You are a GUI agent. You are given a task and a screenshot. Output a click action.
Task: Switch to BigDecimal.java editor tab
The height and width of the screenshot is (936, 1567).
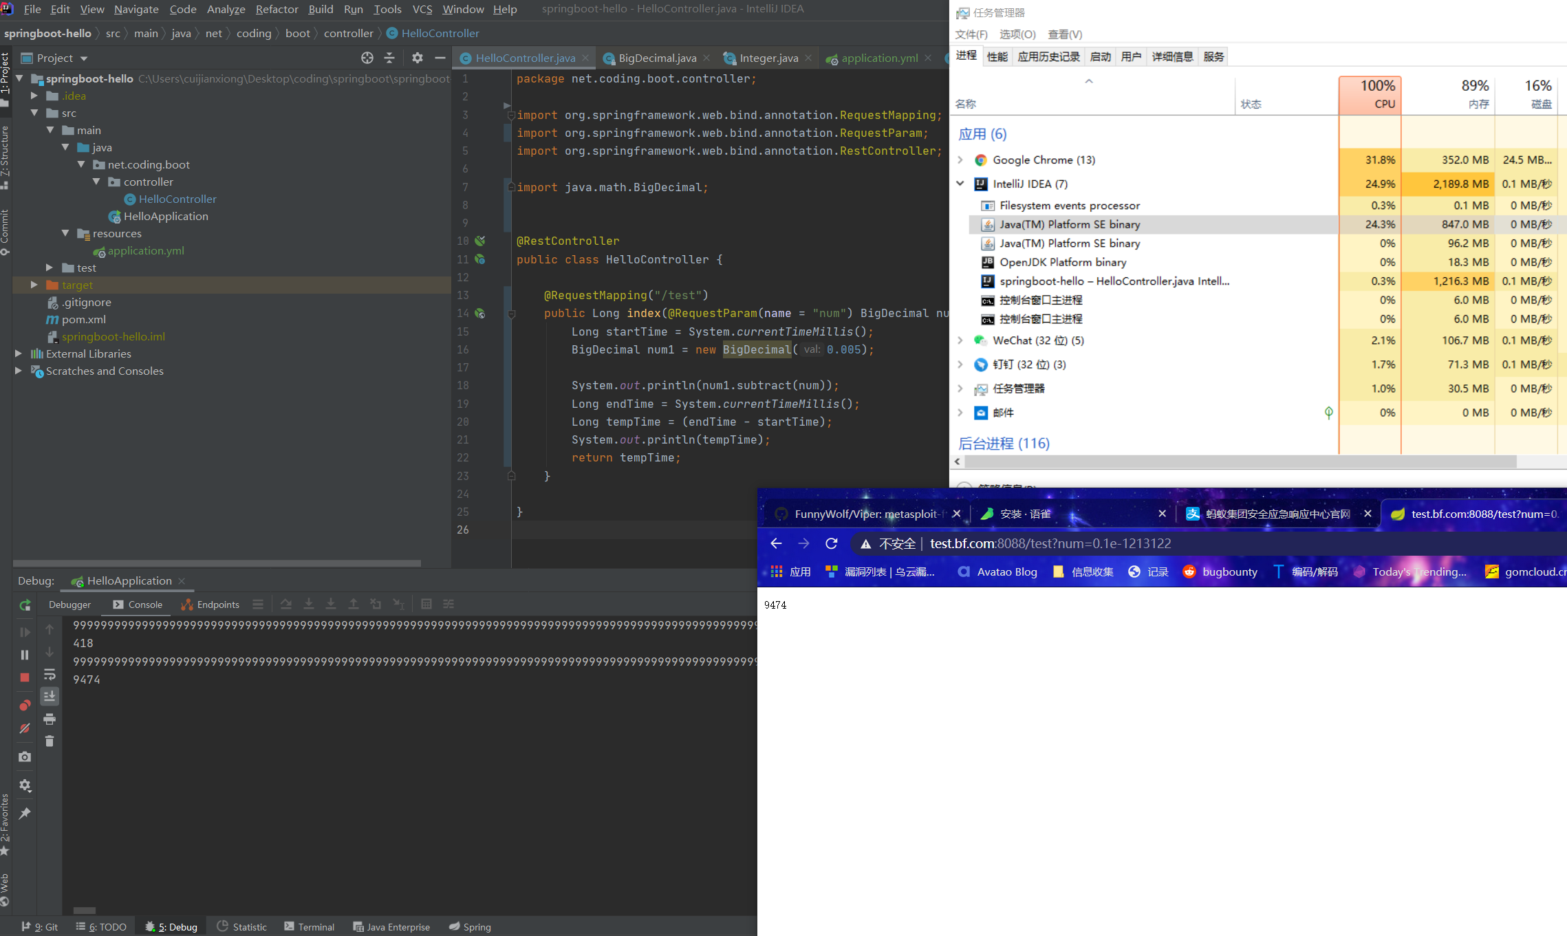click(657, 58)
